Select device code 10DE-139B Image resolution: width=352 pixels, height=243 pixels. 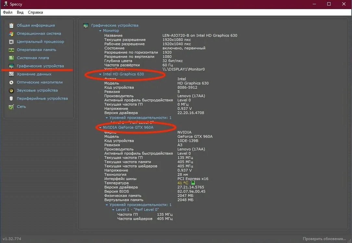(x=188, y=141)
